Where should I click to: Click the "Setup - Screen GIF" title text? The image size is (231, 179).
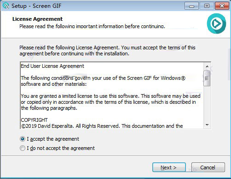[x=36, y=6]
